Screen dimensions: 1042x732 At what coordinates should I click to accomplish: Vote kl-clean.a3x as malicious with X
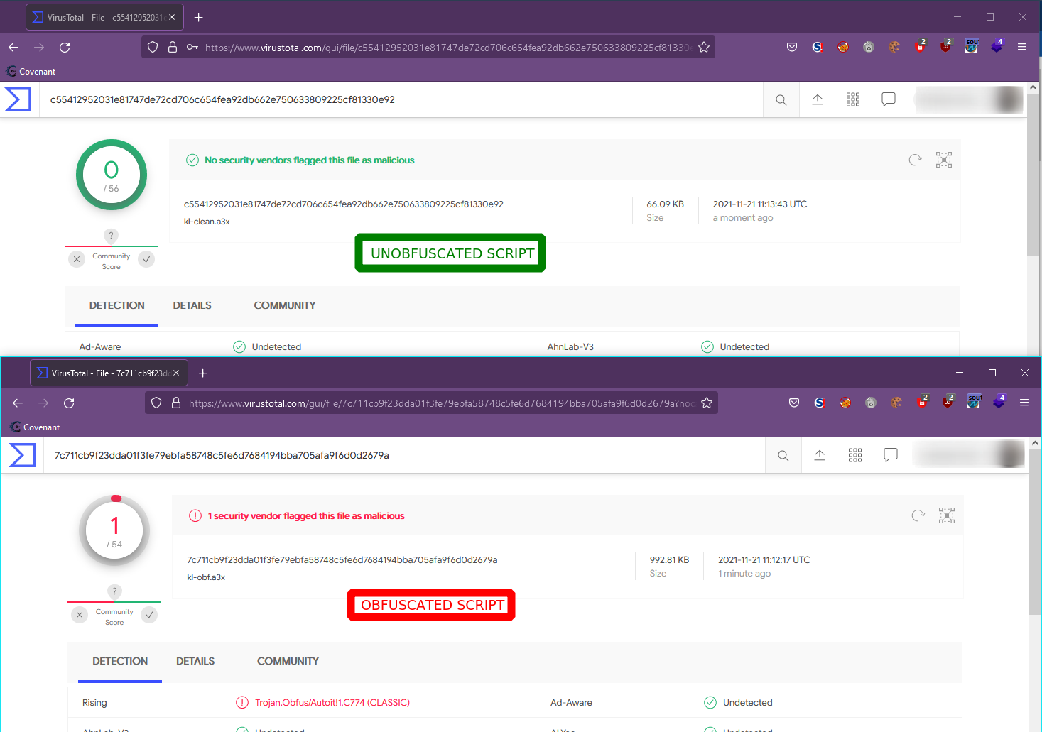pos(77,259)
